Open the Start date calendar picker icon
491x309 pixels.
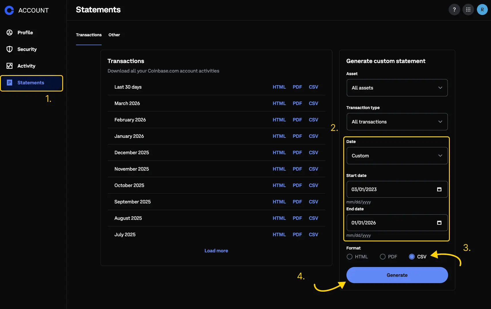pos(439,189)
